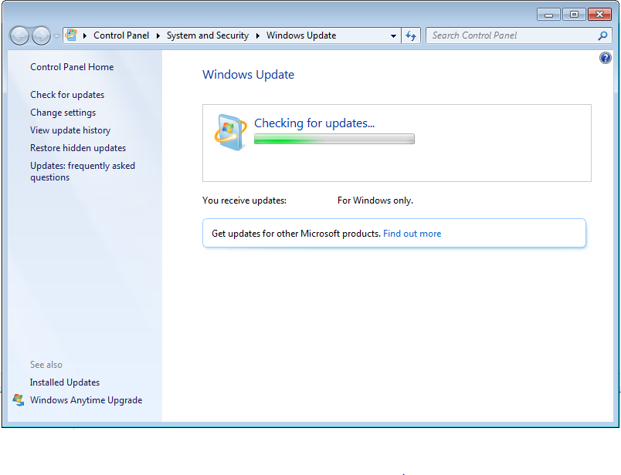Close the Windows Update window
Screen dimensions: 621x475
[599, 15]
